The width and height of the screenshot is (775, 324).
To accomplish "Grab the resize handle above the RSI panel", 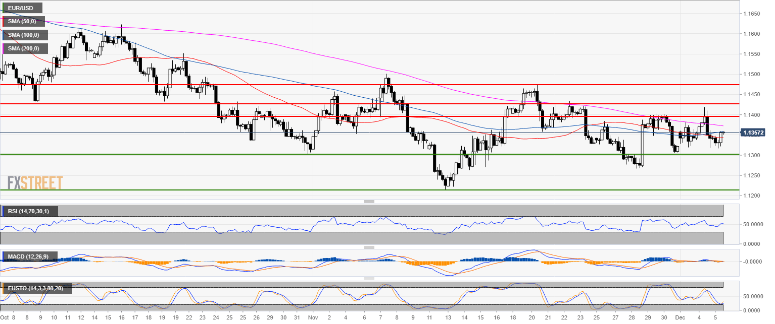I will (x=369, y=202).
